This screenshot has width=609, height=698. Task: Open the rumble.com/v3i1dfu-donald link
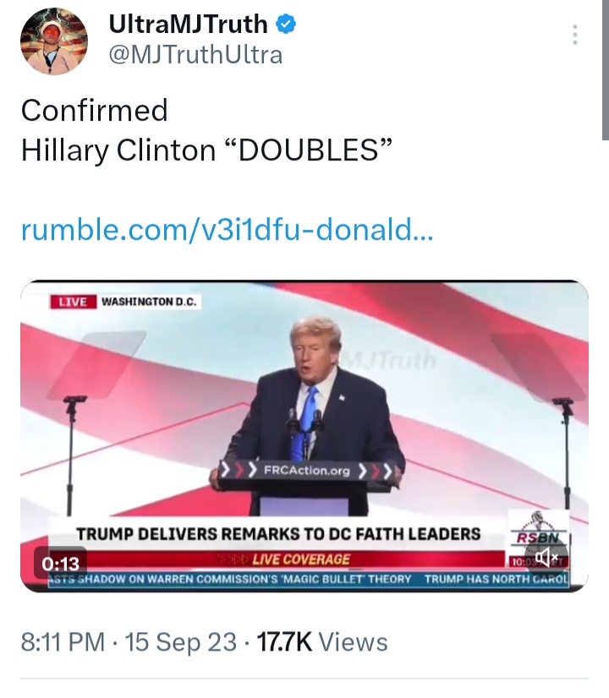[x=227, y=230]
